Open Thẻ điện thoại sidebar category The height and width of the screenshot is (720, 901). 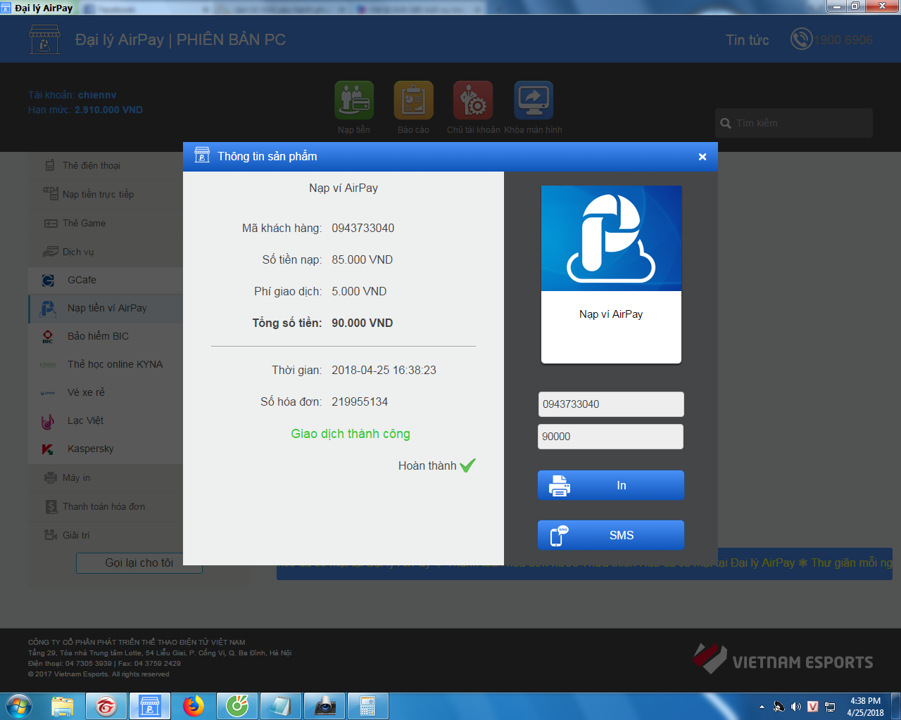[x=106, y=166]
